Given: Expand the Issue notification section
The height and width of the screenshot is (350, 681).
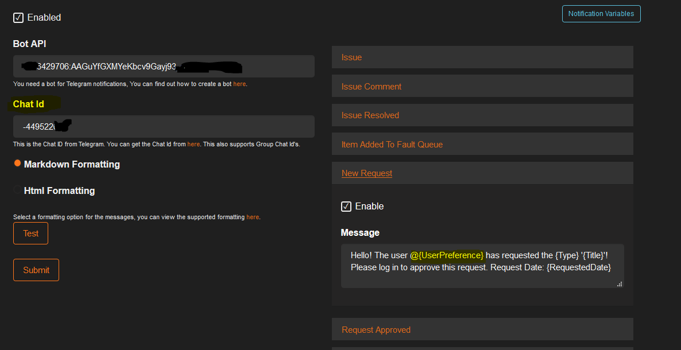Looking at the screenshot, I should [482, 57].
